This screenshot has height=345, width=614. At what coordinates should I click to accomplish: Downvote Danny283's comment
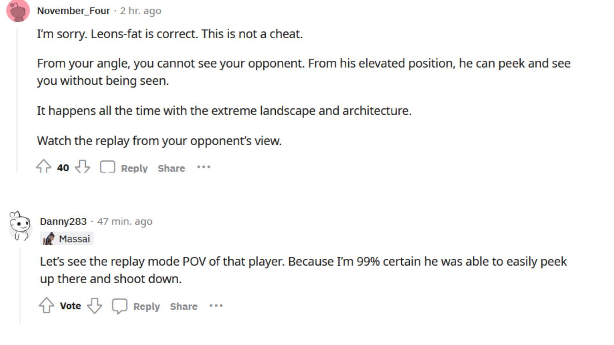tap(95, 305)
